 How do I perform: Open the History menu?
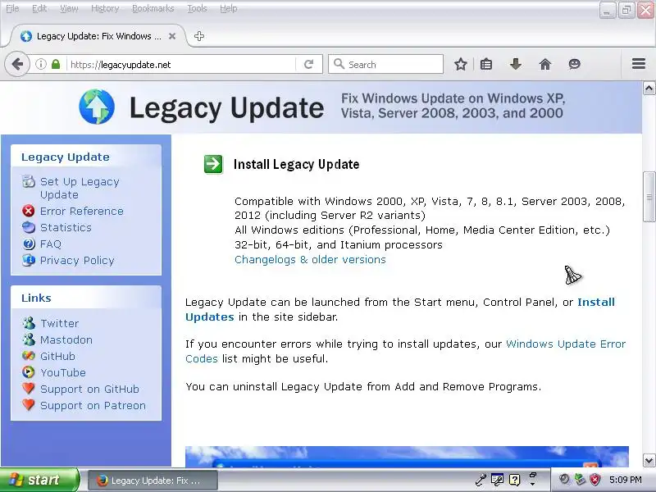coord(105,8)
